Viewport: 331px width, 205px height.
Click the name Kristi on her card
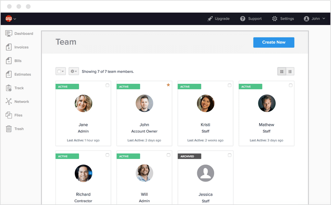(x=205, y=125)
